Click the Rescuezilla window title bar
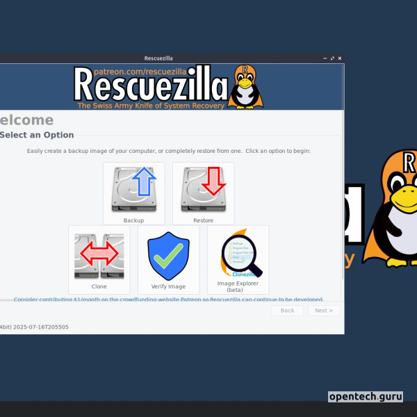 pyautogui.click(x=158, y=58)
